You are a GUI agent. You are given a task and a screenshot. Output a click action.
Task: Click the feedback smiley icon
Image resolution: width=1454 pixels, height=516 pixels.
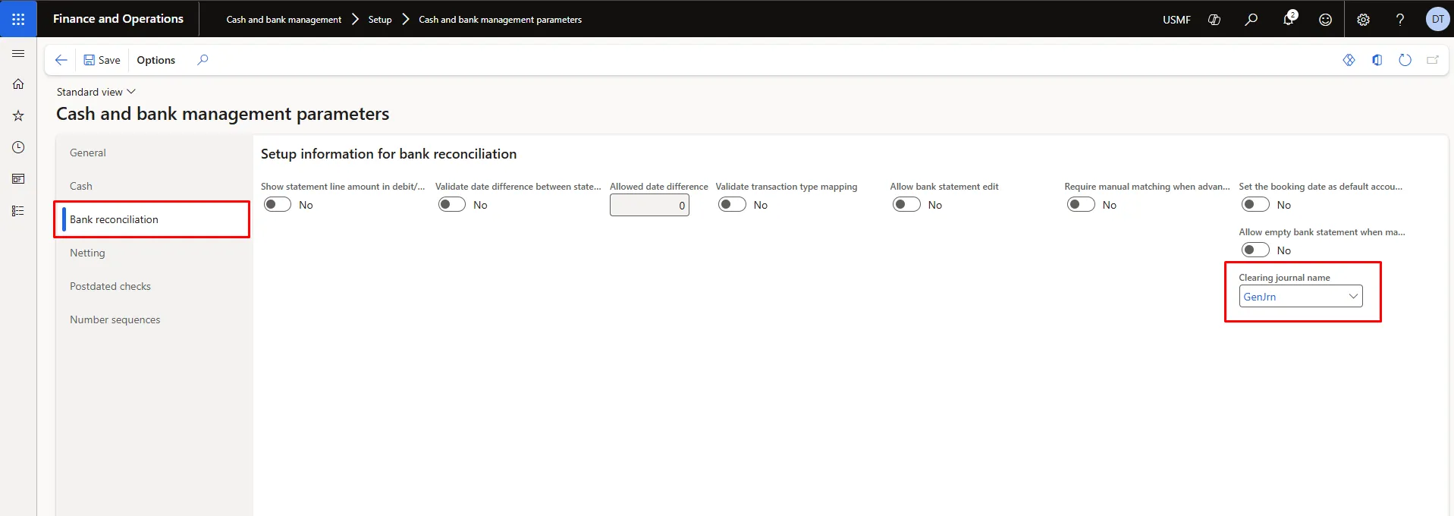pos(1325,20)
